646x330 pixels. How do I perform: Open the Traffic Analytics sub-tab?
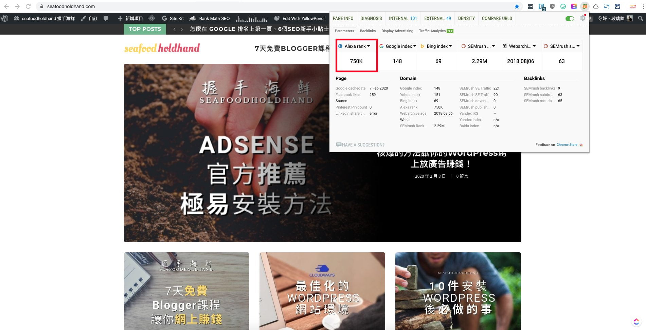pos(432,31)
